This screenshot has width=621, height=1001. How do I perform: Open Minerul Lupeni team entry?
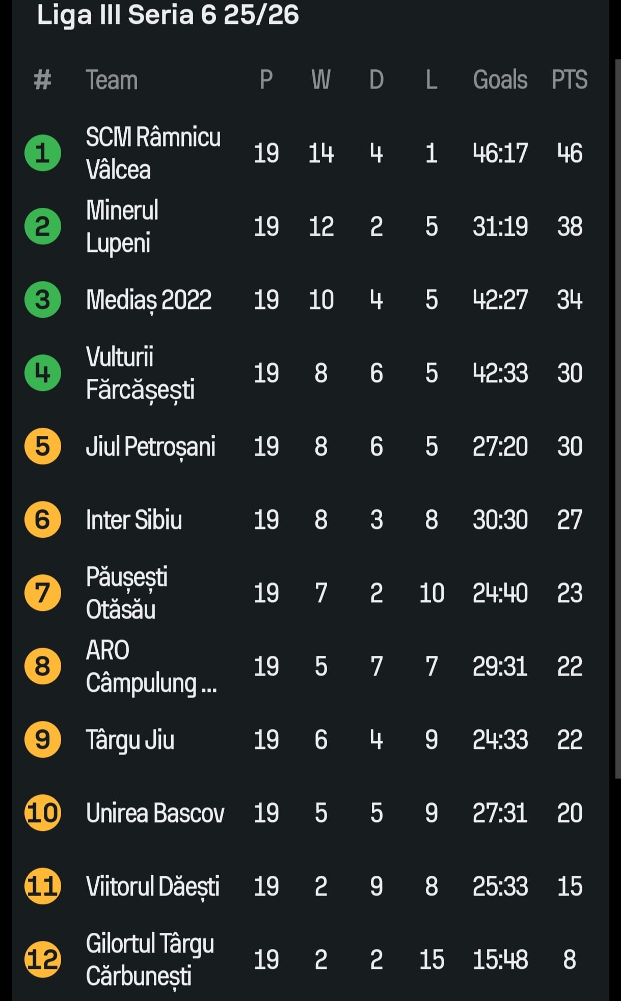click(122, 226)
